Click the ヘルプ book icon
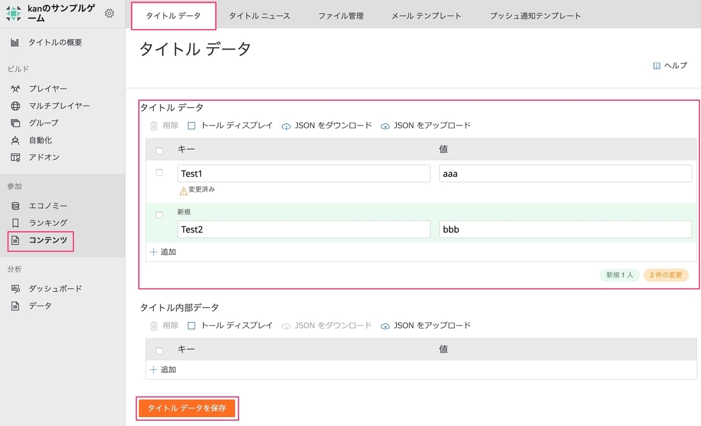Image resolution: width=701 pixels, height=426 pixels. tap(657, 65)
